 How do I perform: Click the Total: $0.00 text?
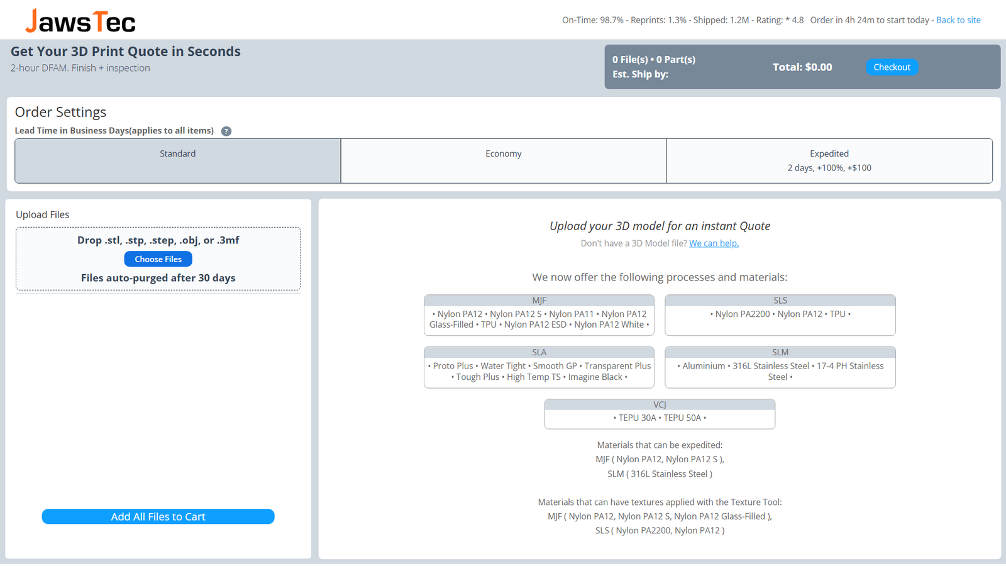802,67
